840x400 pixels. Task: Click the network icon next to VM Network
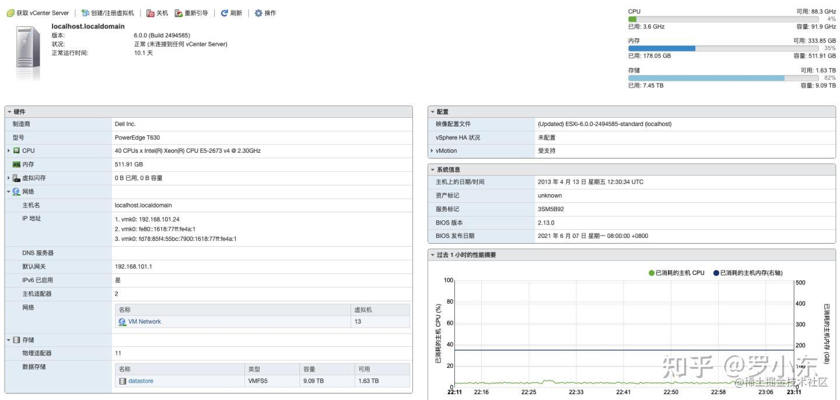pos(123,321)
